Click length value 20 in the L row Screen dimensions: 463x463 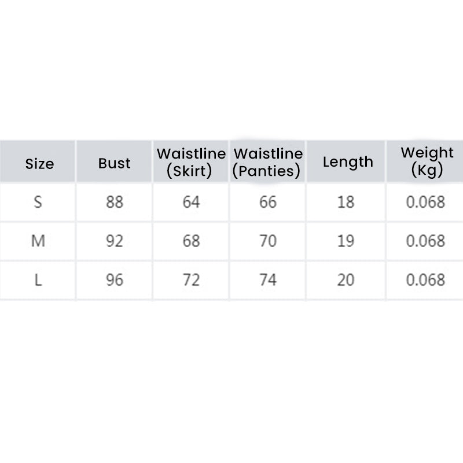[x=346, y=280]
